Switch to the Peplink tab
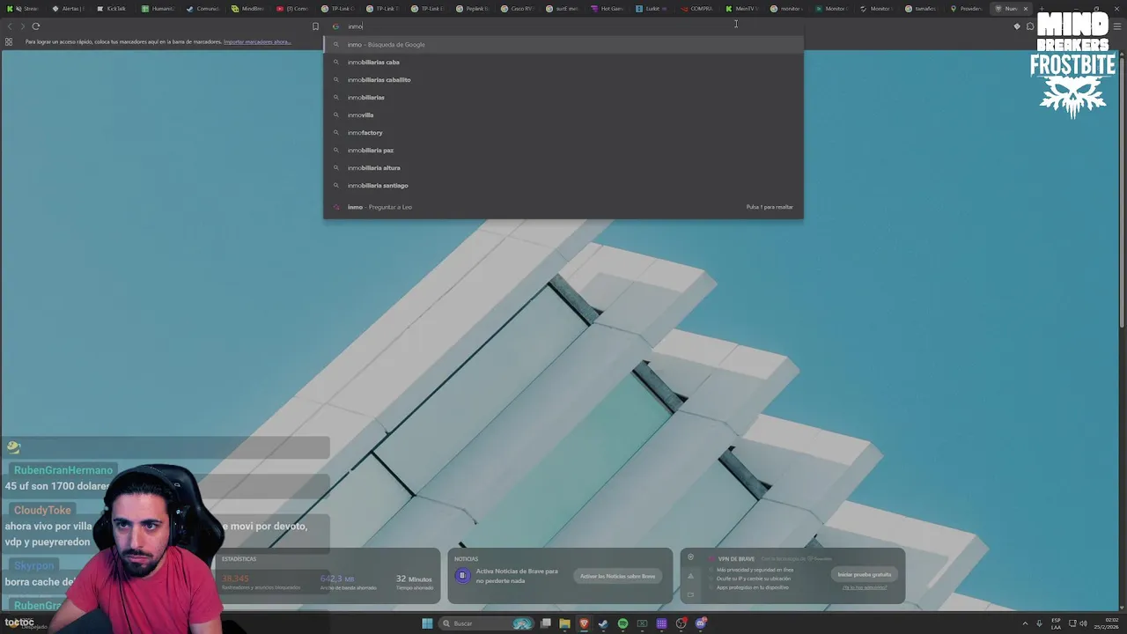The image size is (1127, 634). click(x=475, y=9)
